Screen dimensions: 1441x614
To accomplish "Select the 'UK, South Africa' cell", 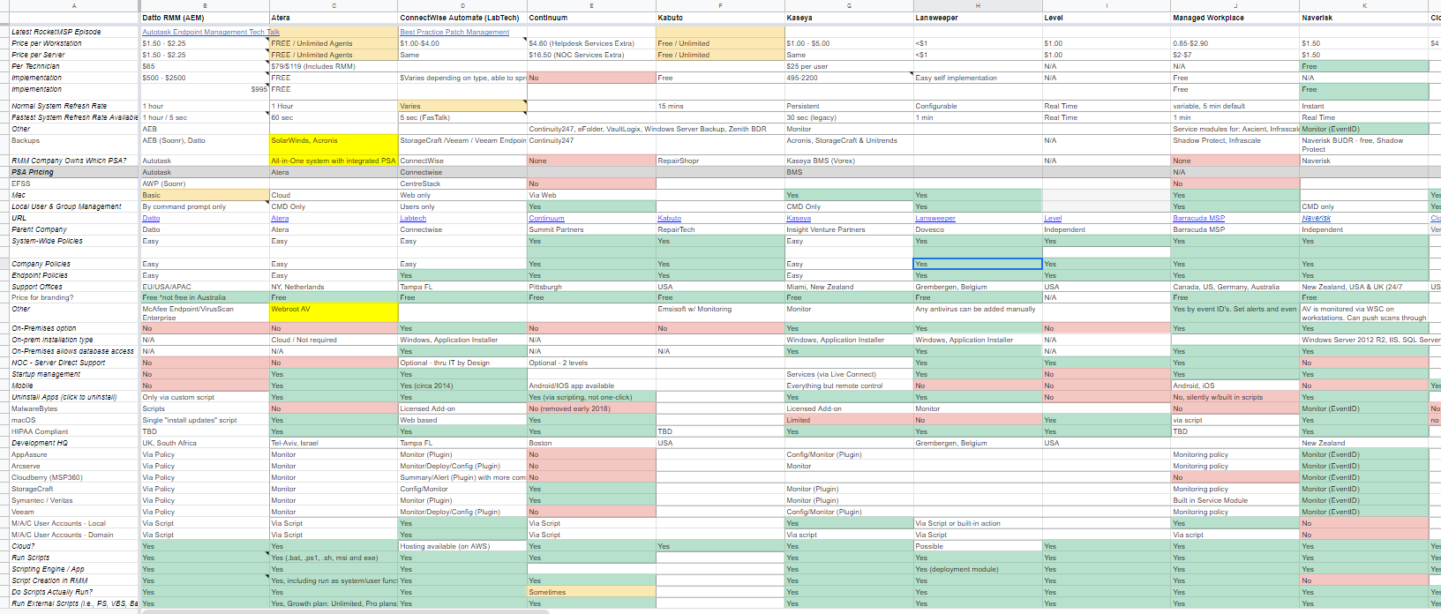I will click(205, 443).
